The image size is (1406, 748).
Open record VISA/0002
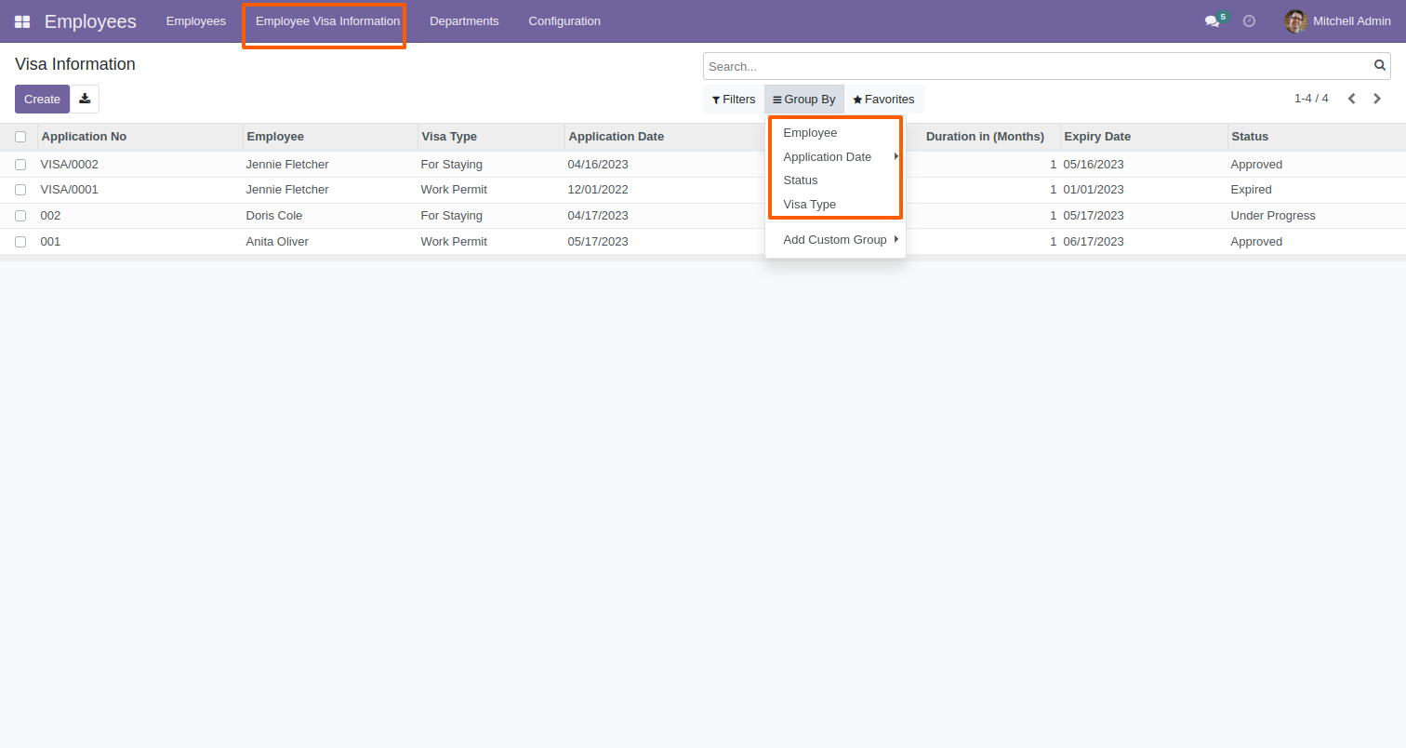click(70, 165)
